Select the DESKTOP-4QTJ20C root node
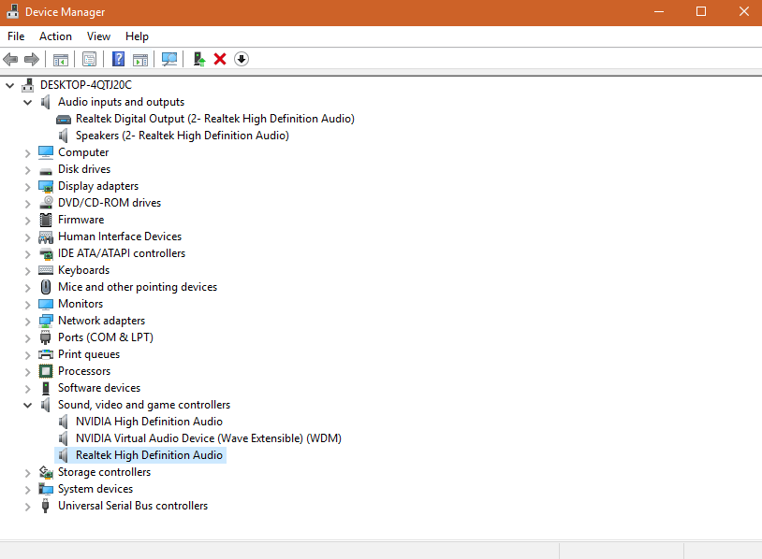The height and width of the screenshot is (559, 762). 85,83
